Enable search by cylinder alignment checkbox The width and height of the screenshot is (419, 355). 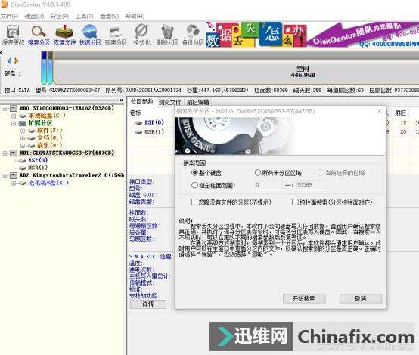pyautogui.click(x=295, y=202)
